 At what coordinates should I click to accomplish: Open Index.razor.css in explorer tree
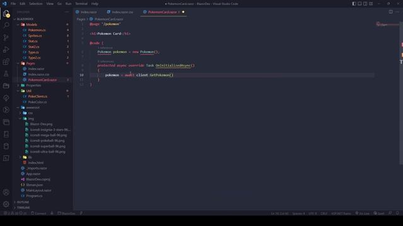38,74
